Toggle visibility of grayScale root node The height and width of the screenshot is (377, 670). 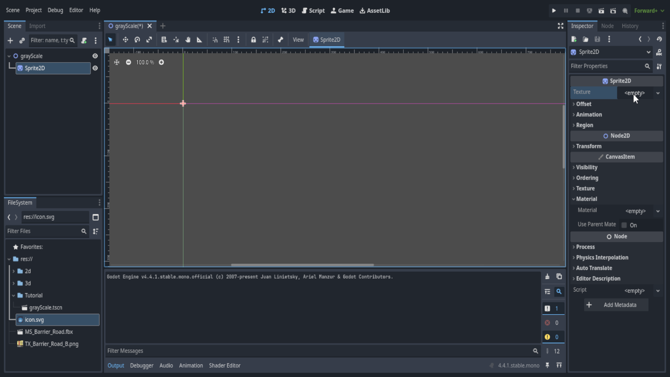click(x=95, y=56)
